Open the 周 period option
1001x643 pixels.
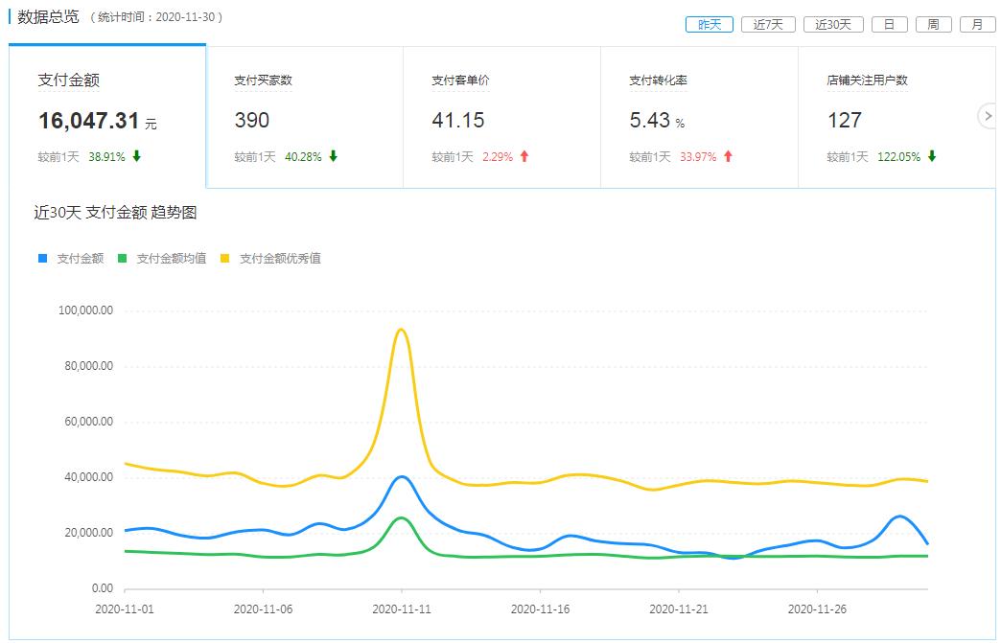click(933, 25)
